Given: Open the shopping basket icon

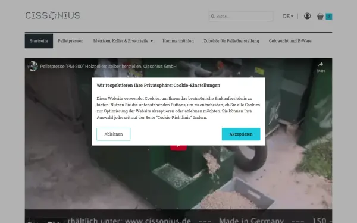Looking at the screenshot, I should [x=320, y=17].
